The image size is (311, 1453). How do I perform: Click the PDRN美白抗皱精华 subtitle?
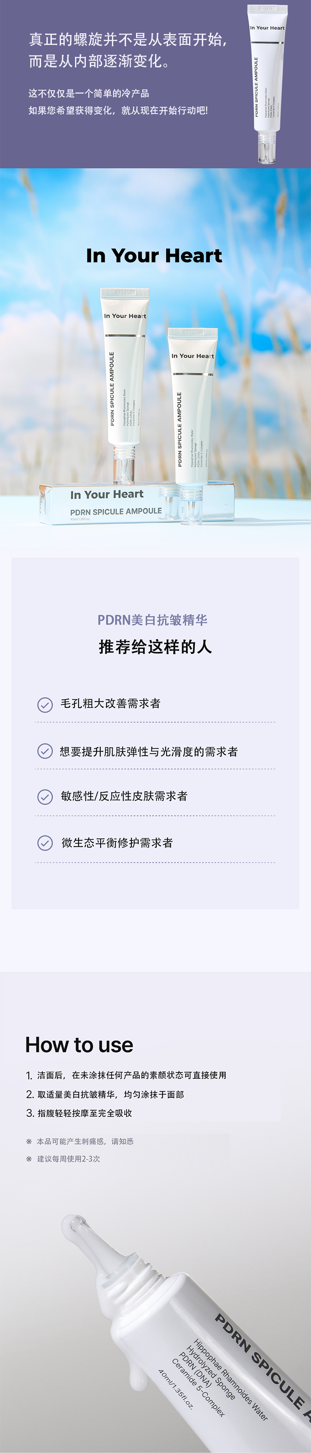(153, 620)
